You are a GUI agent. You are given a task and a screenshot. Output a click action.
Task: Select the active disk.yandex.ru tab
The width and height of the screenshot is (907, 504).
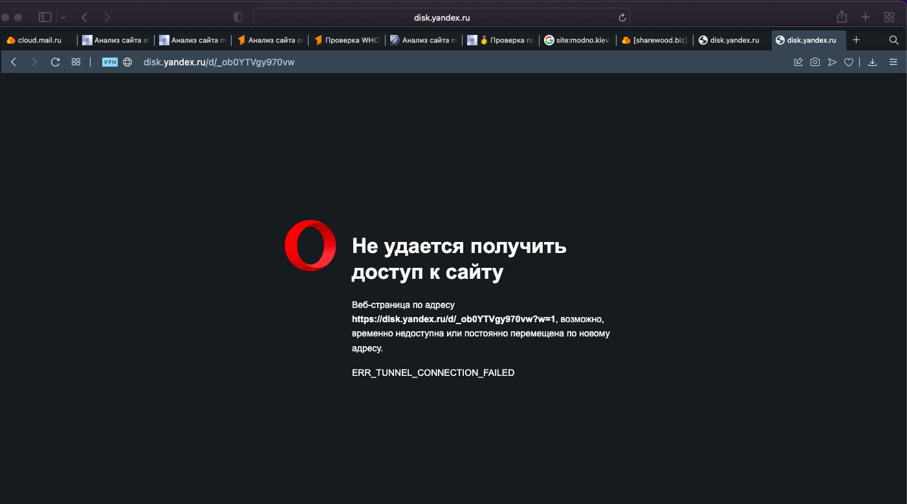click(x=809, y=40)
